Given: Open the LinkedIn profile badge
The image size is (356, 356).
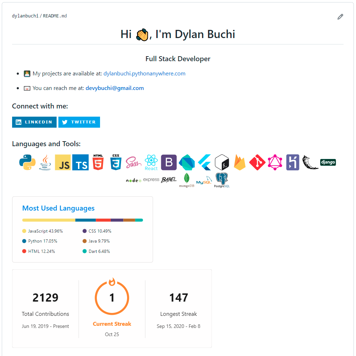Looking at the screenshot, I should [34, 122].
